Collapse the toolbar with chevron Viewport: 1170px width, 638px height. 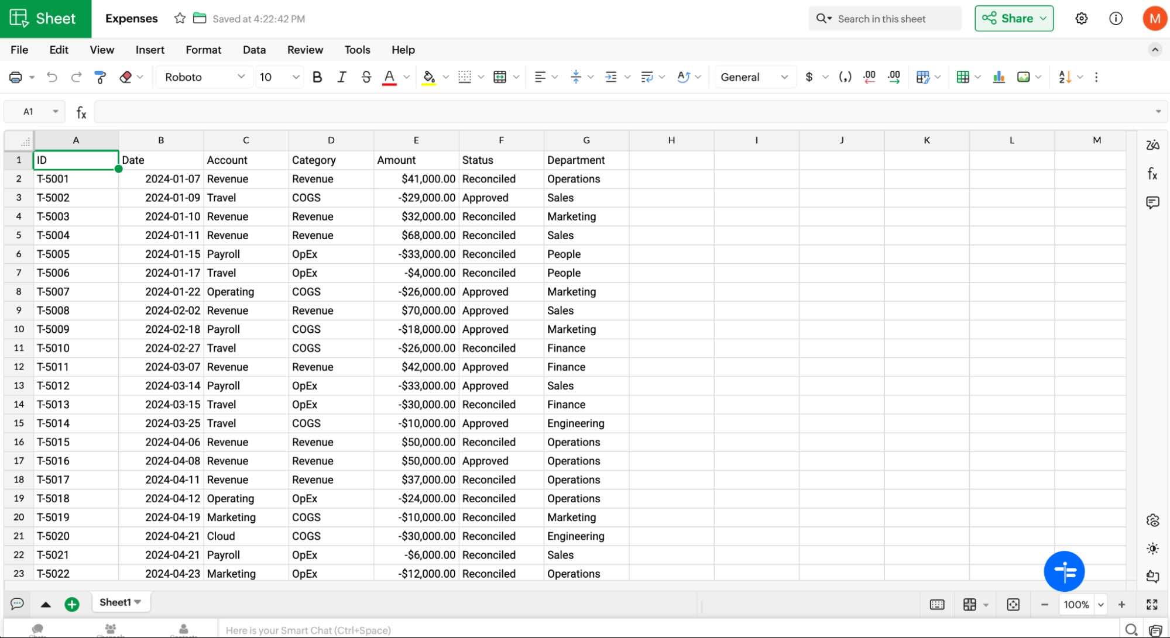(x=1155, y=50)
